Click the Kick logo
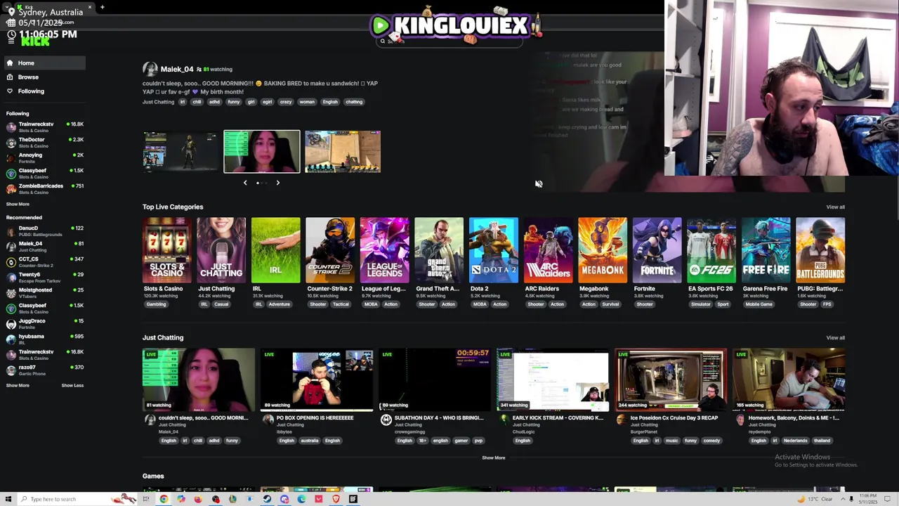The height and width of the screenshot is (506, 899). 35,42
